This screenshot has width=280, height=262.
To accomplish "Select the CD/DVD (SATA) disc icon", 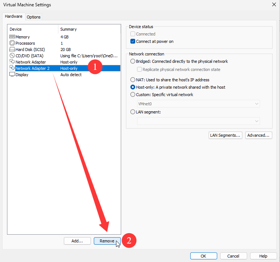I will pyautogui.click(x=12, y=56).
